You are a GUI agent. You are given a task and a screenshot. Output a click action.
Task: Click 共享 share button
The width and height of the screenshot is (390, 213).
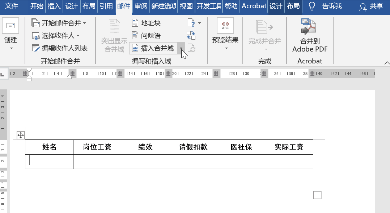(371, 6)
